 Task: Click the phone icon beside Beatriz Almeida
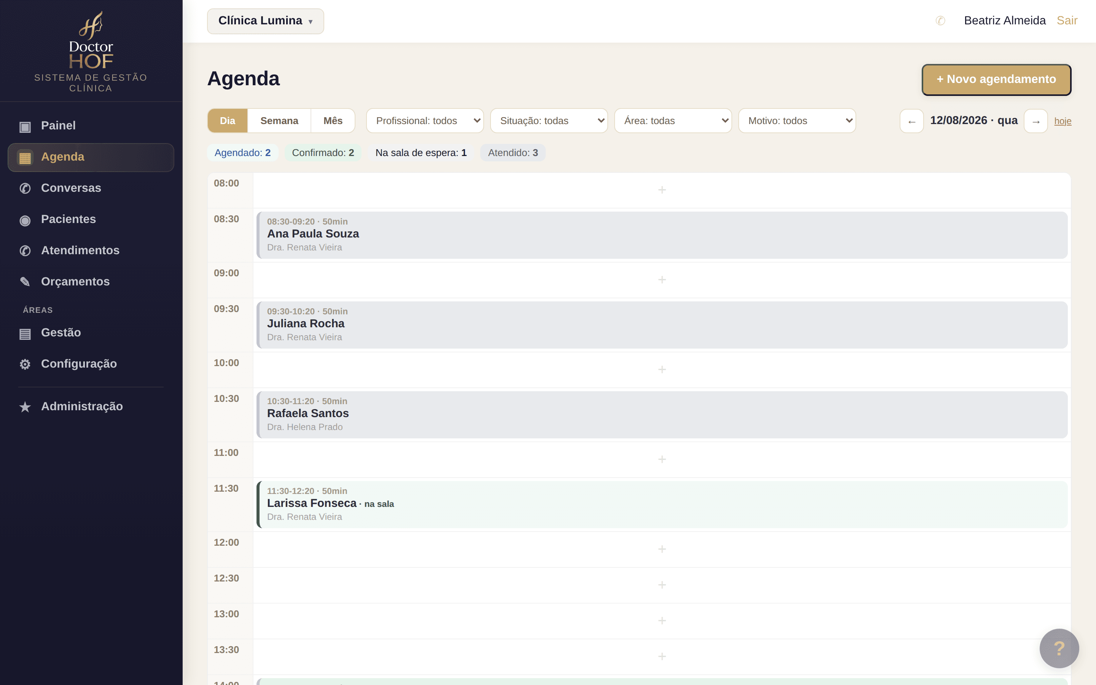pos(940,21)
